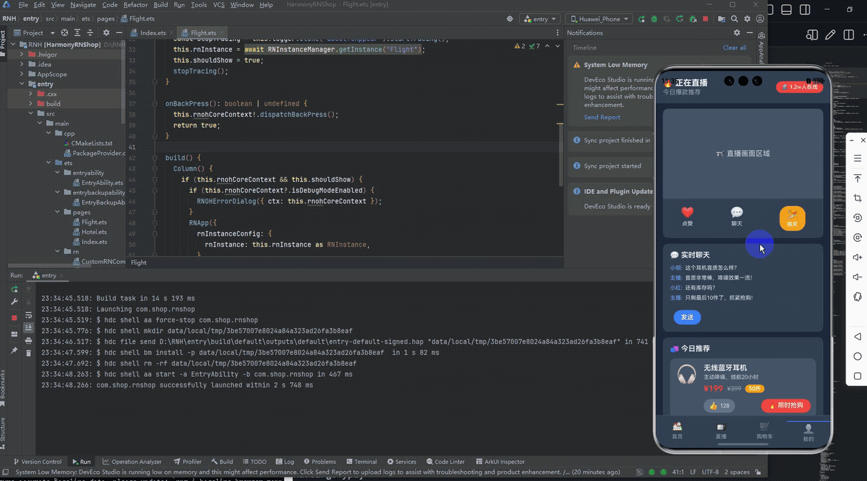Viewport: 867px width, 481px height.
Task: Select EntryAbility.ets in the project tree
Action: point(102,182)
